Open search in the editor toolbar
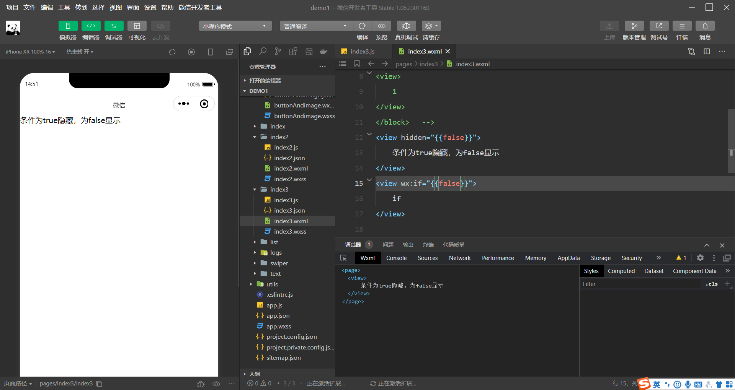This screenshot has width=735, height=390. tap(263, 51)
